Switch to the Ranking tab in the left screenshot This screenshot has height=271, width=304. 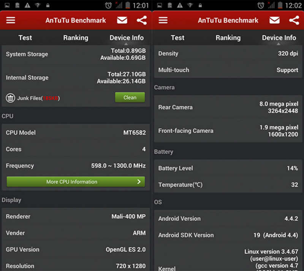[x=76, y=38]
